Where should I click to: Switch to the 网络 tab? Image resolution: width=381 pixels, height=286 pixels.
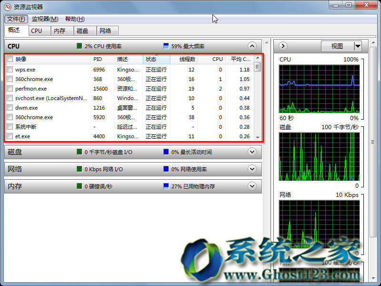click(x=106, y=30)
